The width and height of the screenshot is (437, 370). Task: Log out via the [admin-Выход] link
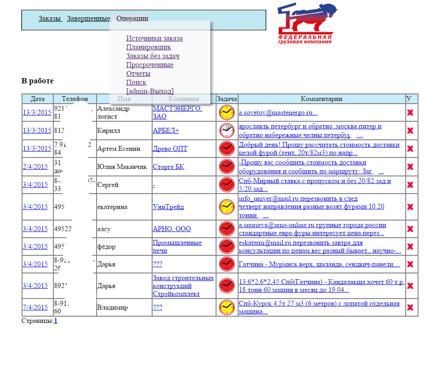(150, 91)
